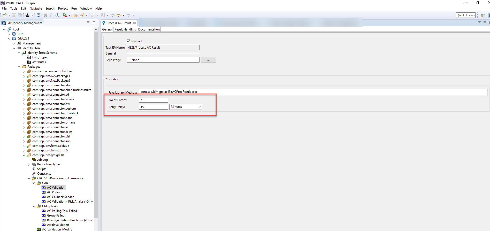Click the Last Edit Location icon
The height and width of the screenshot is (231, 490).
112,15
